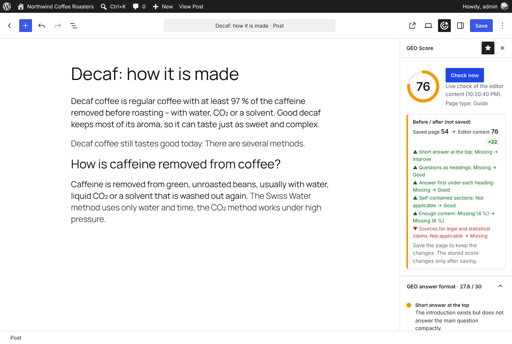Click the heading 'How is caffeine removed from coffee?'
The width and height of the screenshot is (512, 344).
coord(176,164)
